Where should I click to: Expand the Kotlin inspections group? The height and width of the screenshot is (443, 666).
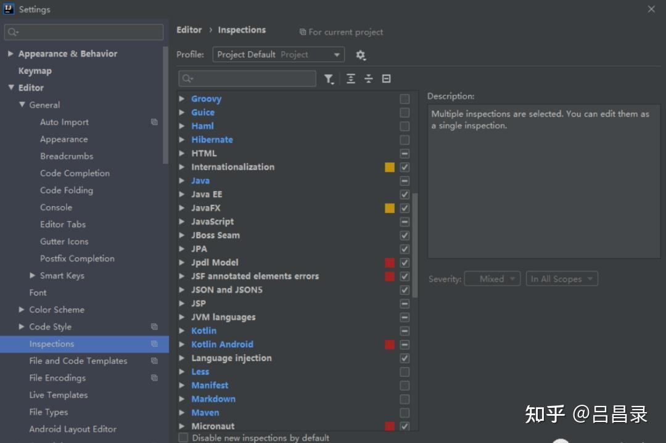pyautogui.click(x=181, y=331)
